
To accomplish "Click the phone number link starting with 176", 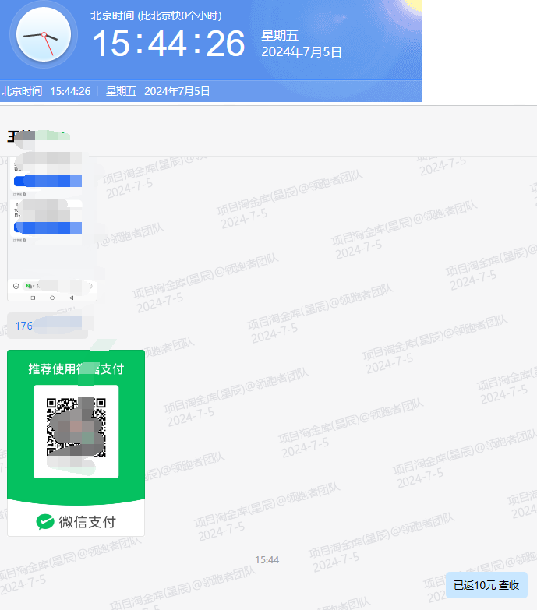I will 24,326.
